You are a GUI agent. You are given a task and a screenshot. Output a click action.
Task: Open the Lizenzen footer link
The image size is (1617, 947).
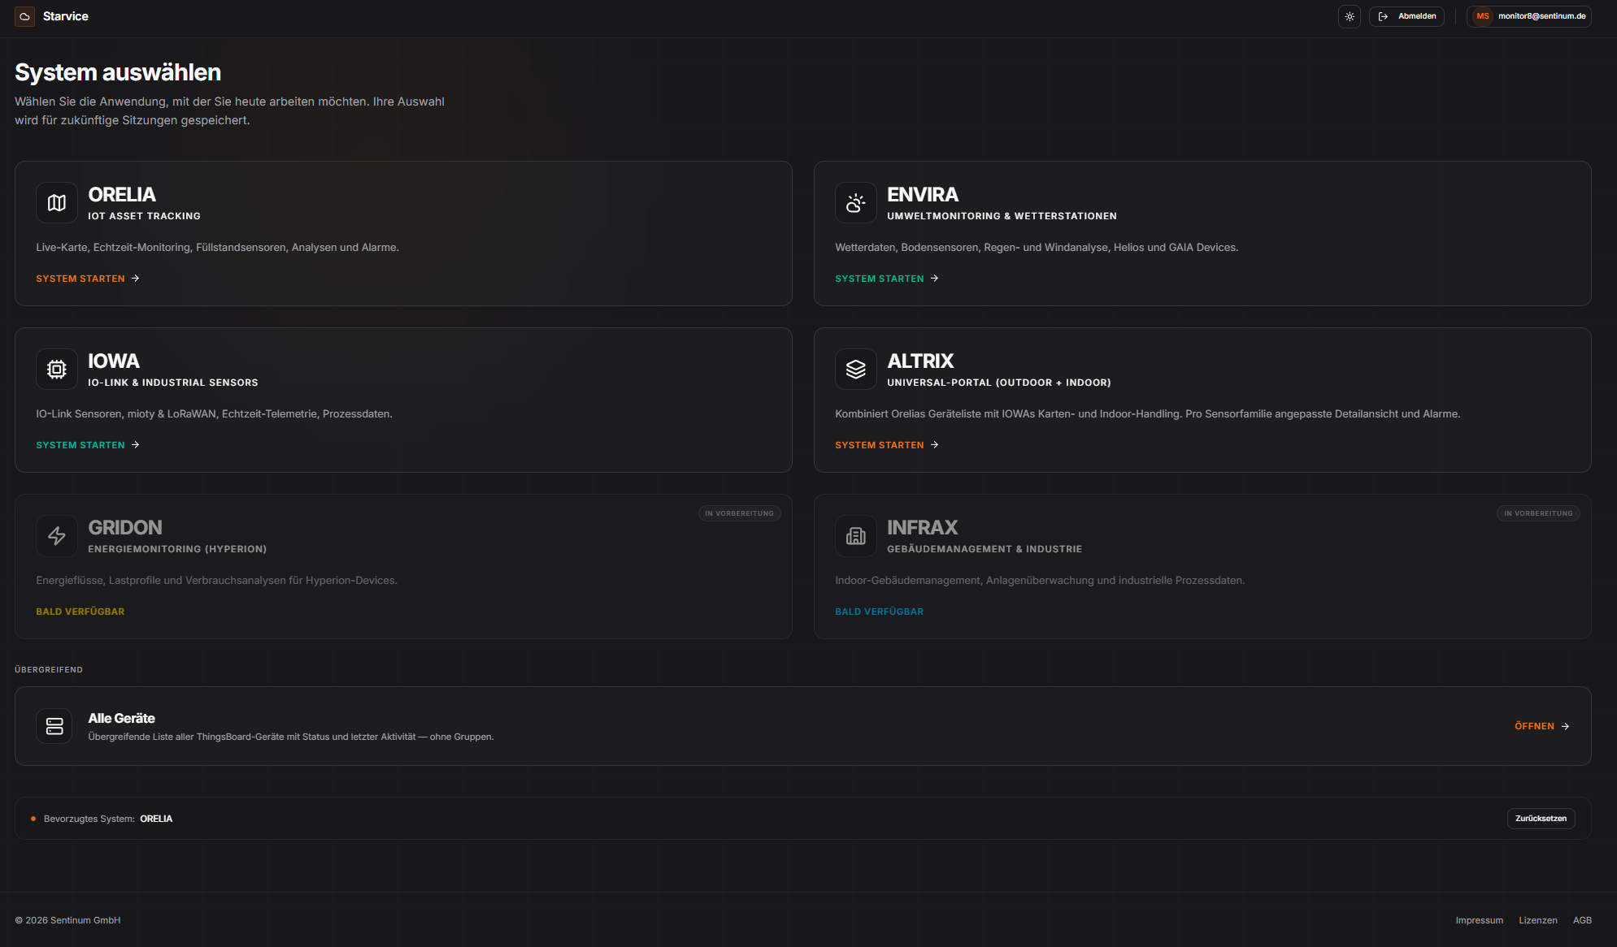pyautogui.click(x=1538, y=920)
